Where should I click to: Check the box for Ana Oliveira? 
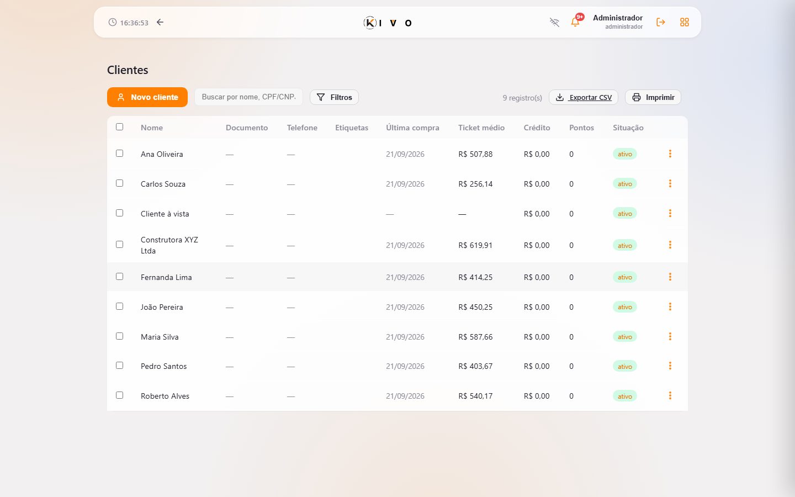pyautogui.click(x=119, y=153)
